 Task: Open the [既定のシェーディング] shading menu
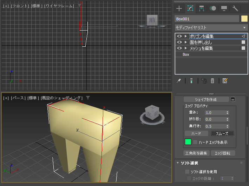(x=61, y=98)
